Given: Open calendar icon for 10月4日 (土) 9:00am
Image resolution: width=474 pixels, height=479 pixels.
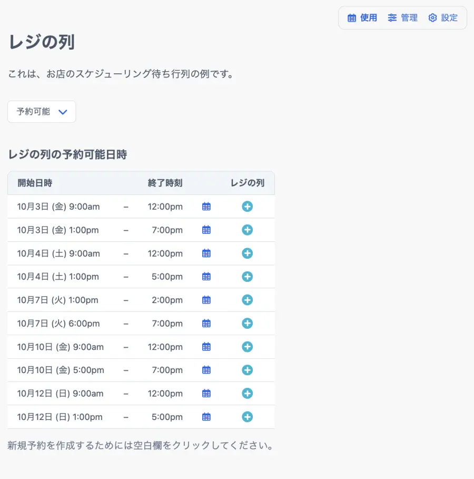Looking at the screenshot, I should pos(206,253).
